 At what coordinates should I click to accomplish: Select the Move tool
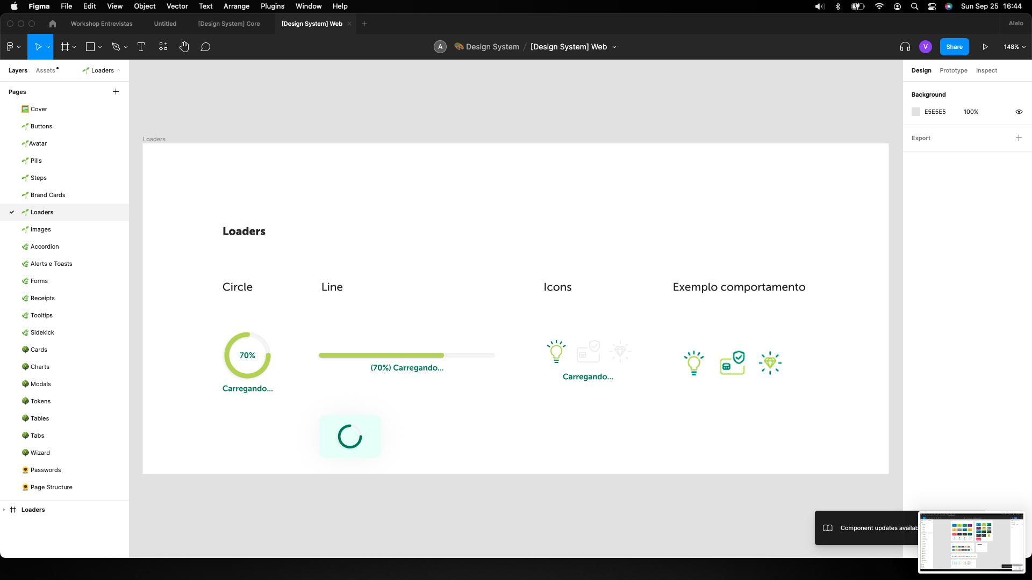[x=38, y=47]
